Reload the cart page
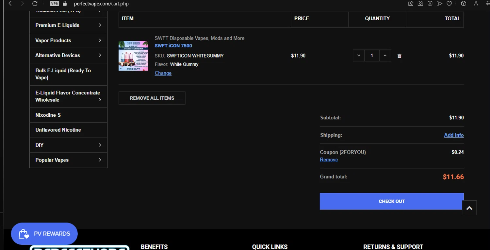This screenshot has width=490, height=250. click(35, 4)
